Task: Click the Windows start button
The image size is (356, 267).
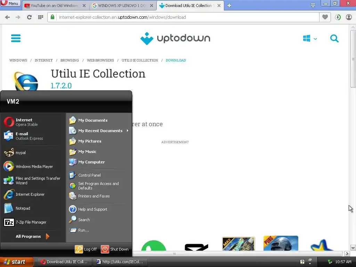Action: click(x=17, y=262)
